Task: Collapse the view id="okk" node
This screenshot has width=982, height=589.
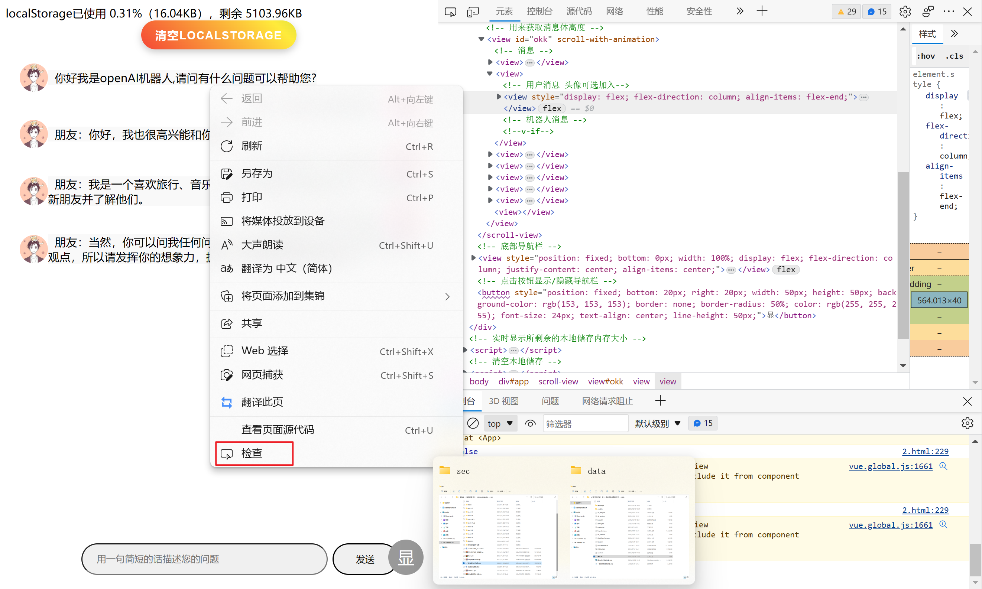Action: tap(481, 39)
